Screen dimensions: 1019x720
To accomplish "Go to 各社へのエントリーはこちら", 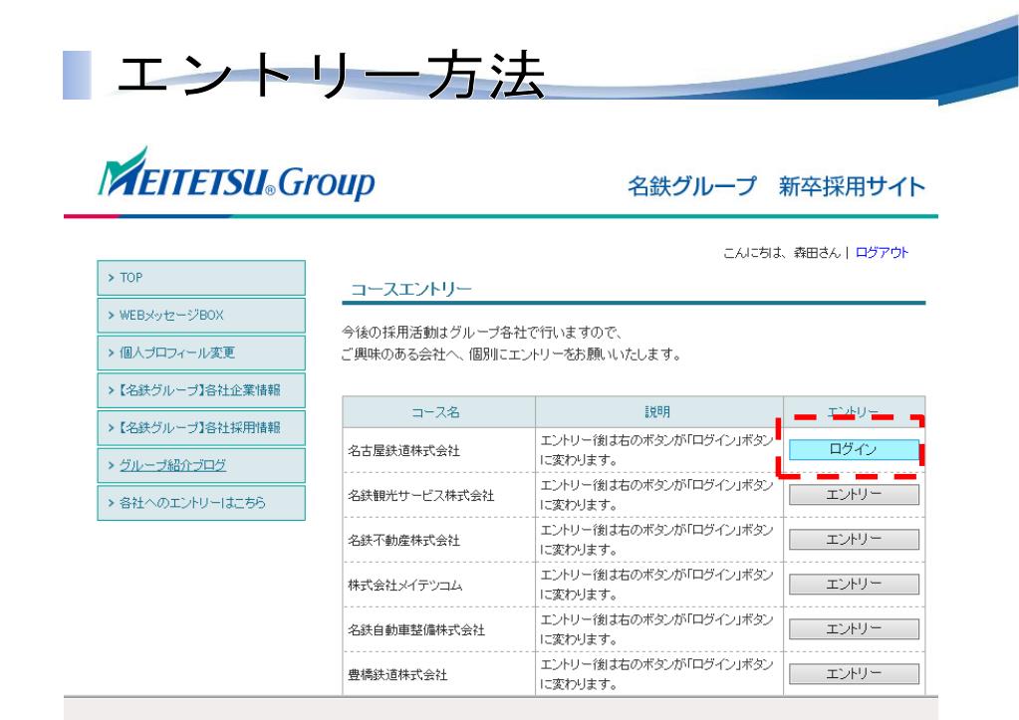I will 201,503.
